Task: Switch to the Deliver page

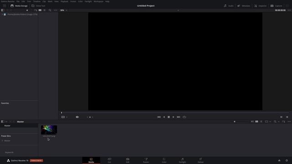Action: point(201,160)
